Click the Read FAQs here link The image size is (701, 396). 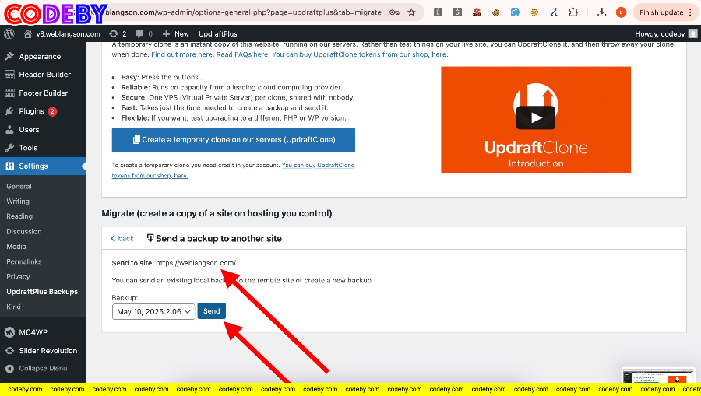243,54
